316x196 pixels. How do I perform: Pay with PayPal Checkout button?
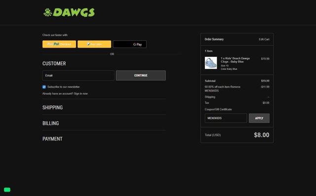[x=59, y=44]
